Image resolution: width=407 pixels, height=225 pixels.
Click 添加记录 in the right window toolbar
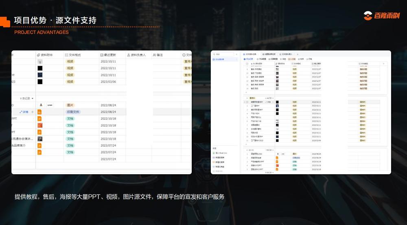(x=248, y=59)
